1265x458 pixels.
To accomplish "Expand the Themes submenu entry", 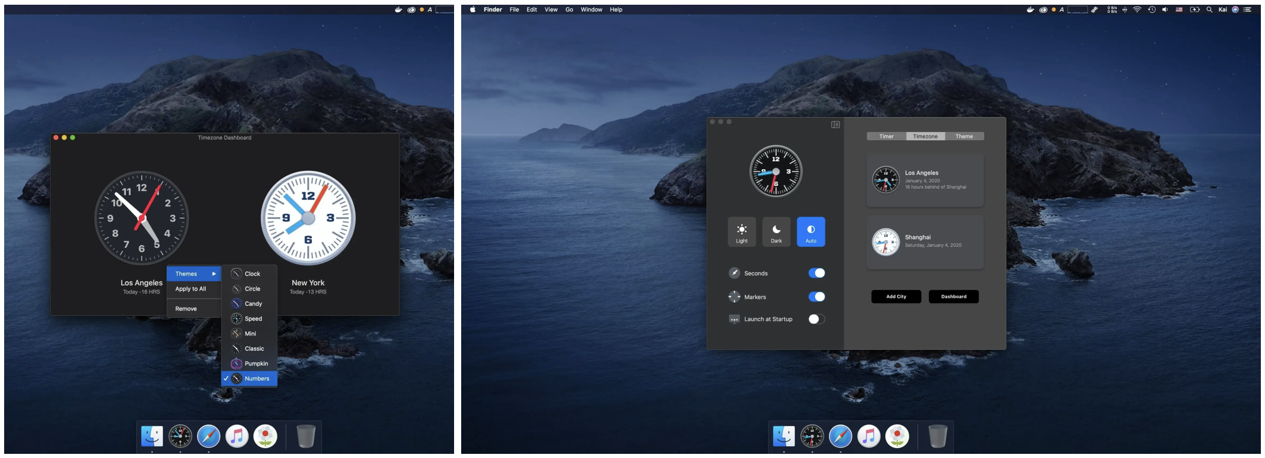I will 194,273.
